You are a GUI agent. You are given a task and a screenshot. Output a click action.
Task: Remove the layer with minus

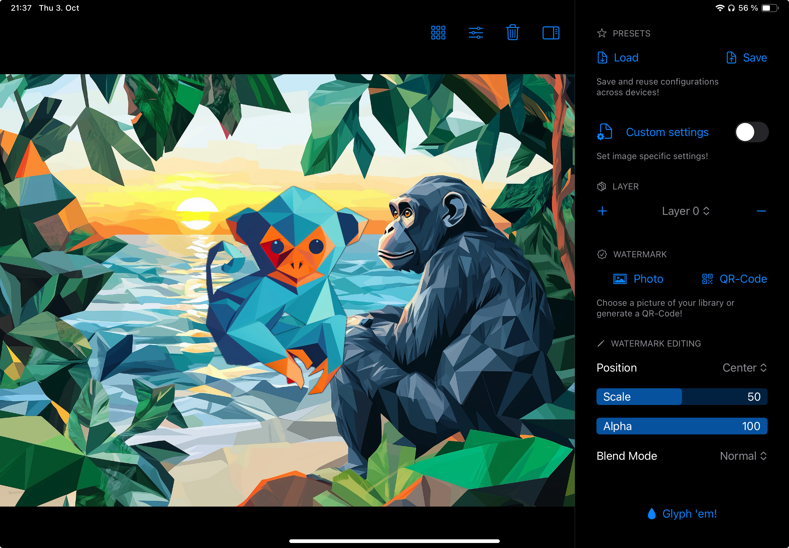tap(761, 211)
